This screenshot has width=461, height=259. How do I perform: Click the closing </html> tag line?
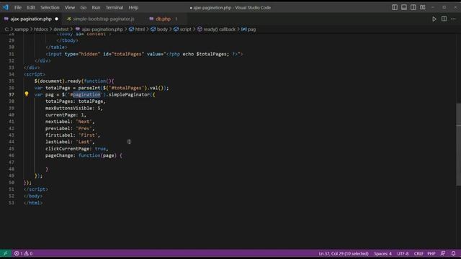point(33,203)
